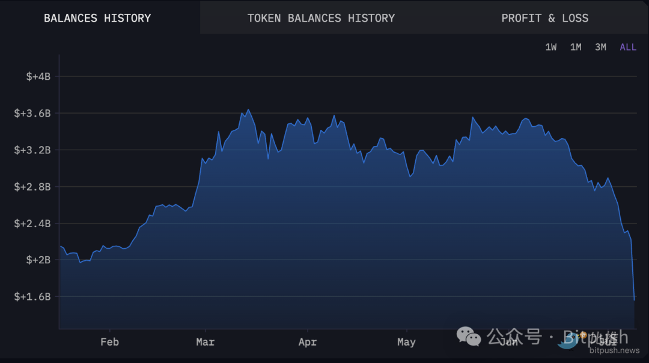Screen dimensions: 649x363
Task: Select the 1M time range
Action: pyautogui.click(x=576, y=46)
